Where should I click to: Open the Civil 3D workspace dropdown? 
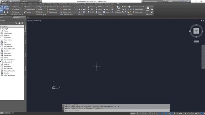pos(30,1)
